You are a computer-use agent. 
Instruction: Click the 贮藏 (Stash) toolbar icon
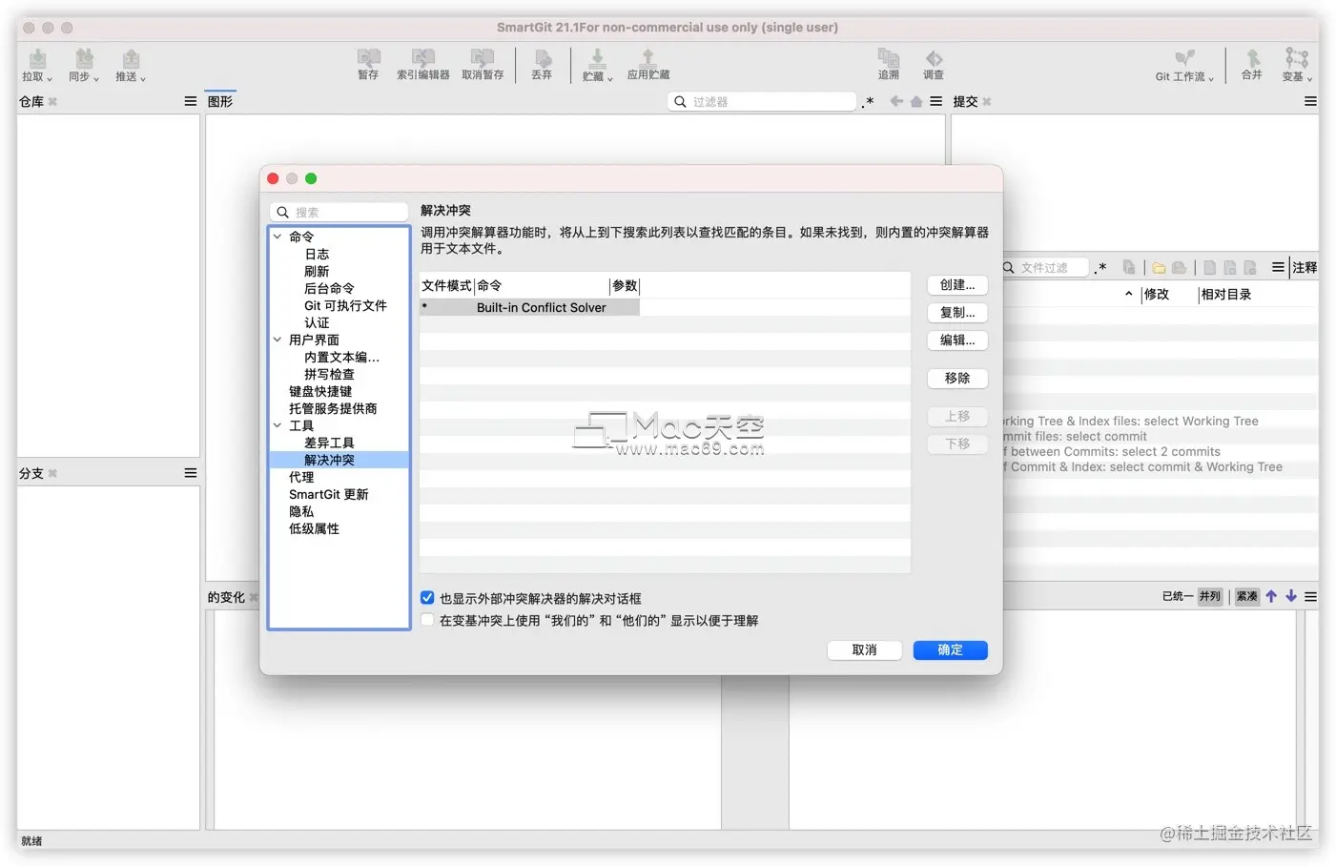597,59
